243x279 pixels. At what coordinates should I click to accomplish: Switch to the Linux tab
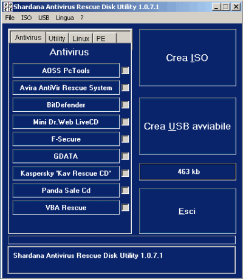[x=81, y=38]
